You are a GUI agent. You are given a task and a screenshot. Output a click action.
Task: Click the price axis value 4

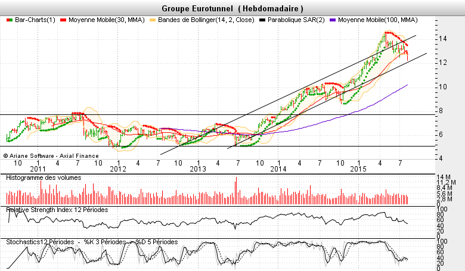coord(441,158)
